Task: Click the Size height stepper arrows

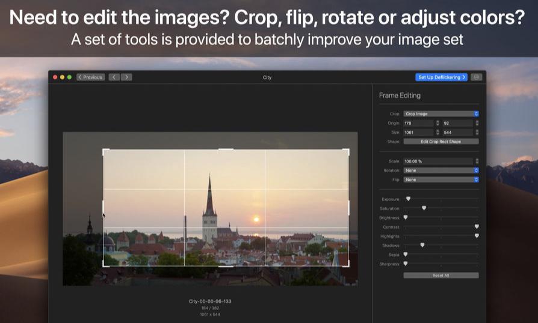Action: coord(477,132)
